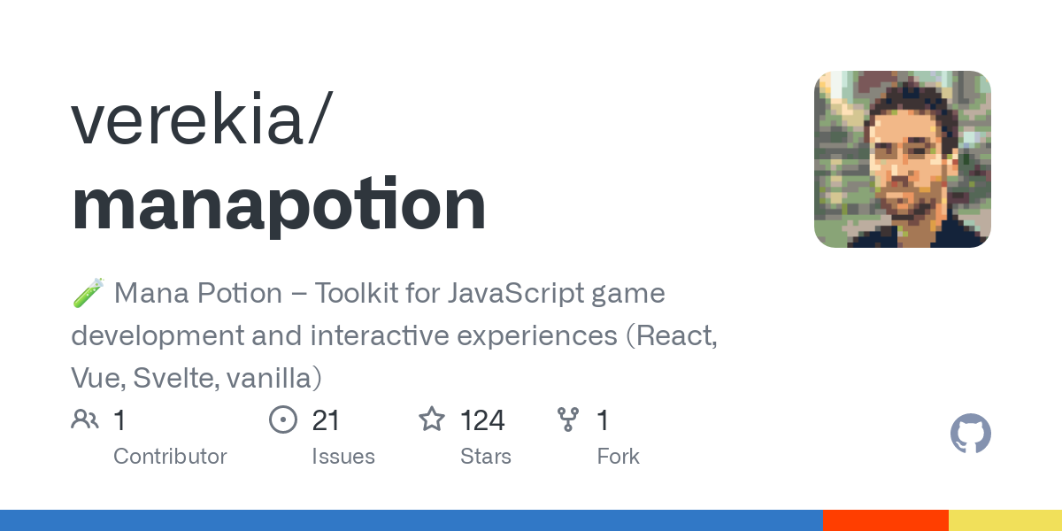Click the orange-red language bar segment
Screen dimensions: 1062x531
(886, 520)
